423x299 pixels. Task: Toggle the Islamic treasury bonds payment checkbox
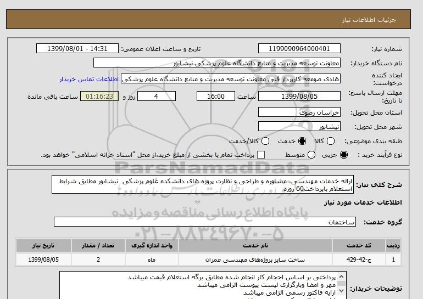click(x=261, y=155)
